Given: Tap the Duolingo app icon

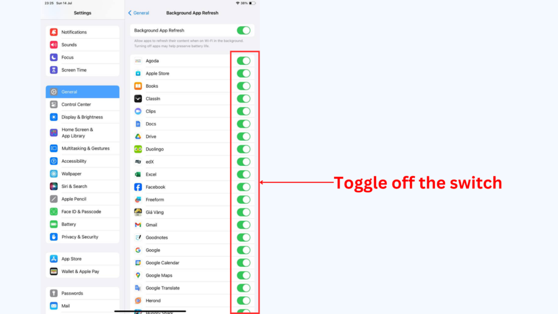Looking at the screenshot, I should pos(138,149).
